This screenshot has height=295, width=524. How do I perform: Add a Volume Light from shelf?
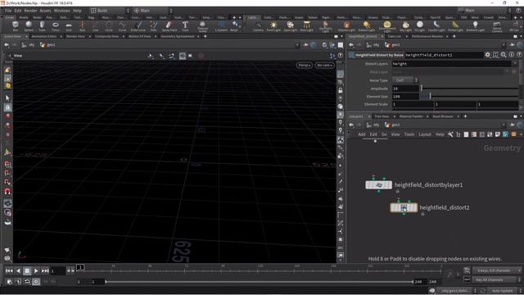pyautogui.click(x=346, y=25)
